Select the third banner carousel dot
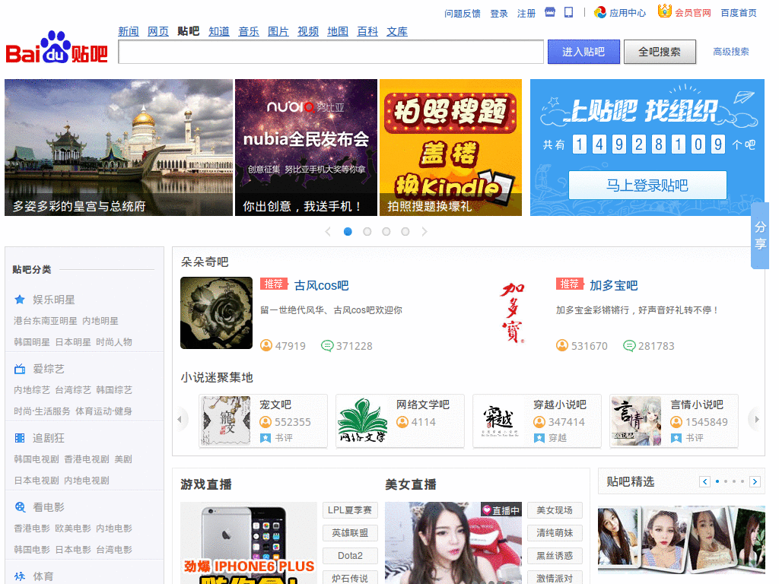The width and height of the screenshot is (779, 584). [x=386, y=231]
